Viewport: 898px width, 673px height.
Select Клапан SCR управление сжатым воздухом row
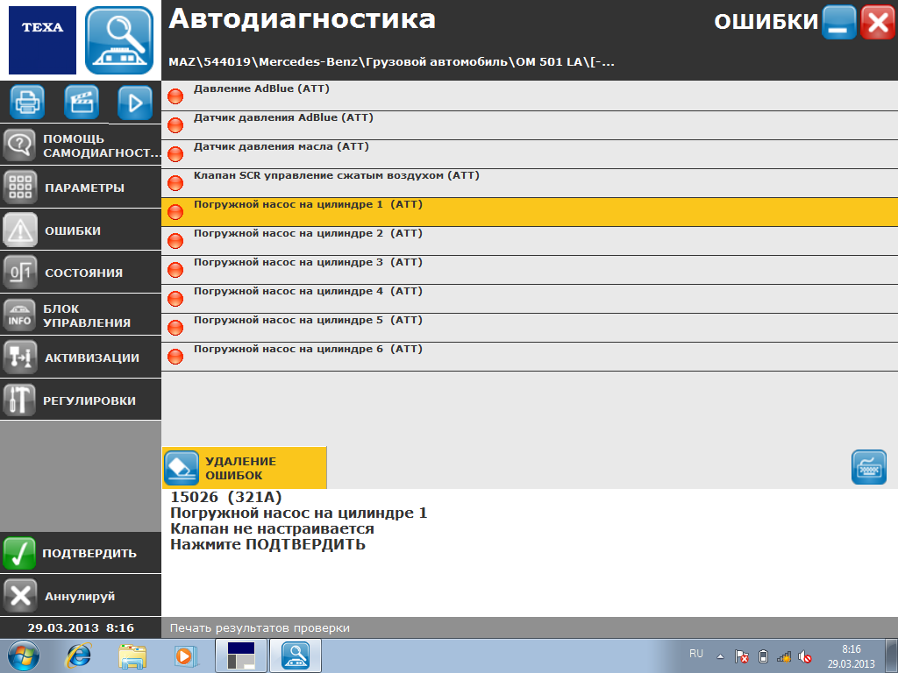[x=530, y=182]
